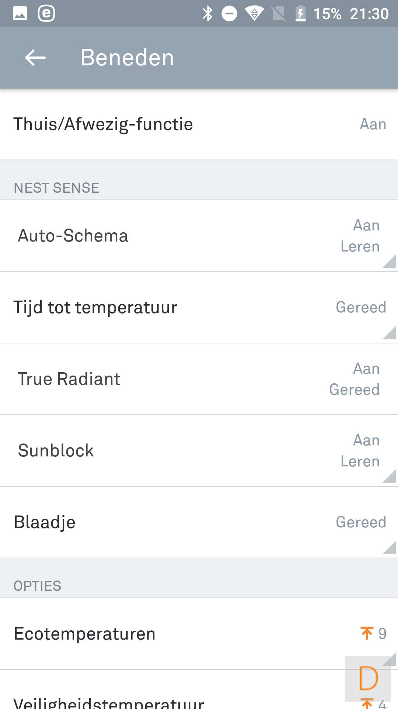The width and height of the screenshot is (398, 709).
Task: Open Tijd tot temperatuur entry
Action: tap(95, 307)
